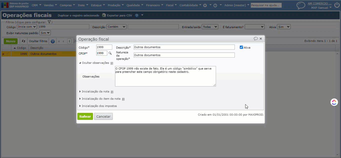Open Exibir naturezas padrão dropdown

45,33
